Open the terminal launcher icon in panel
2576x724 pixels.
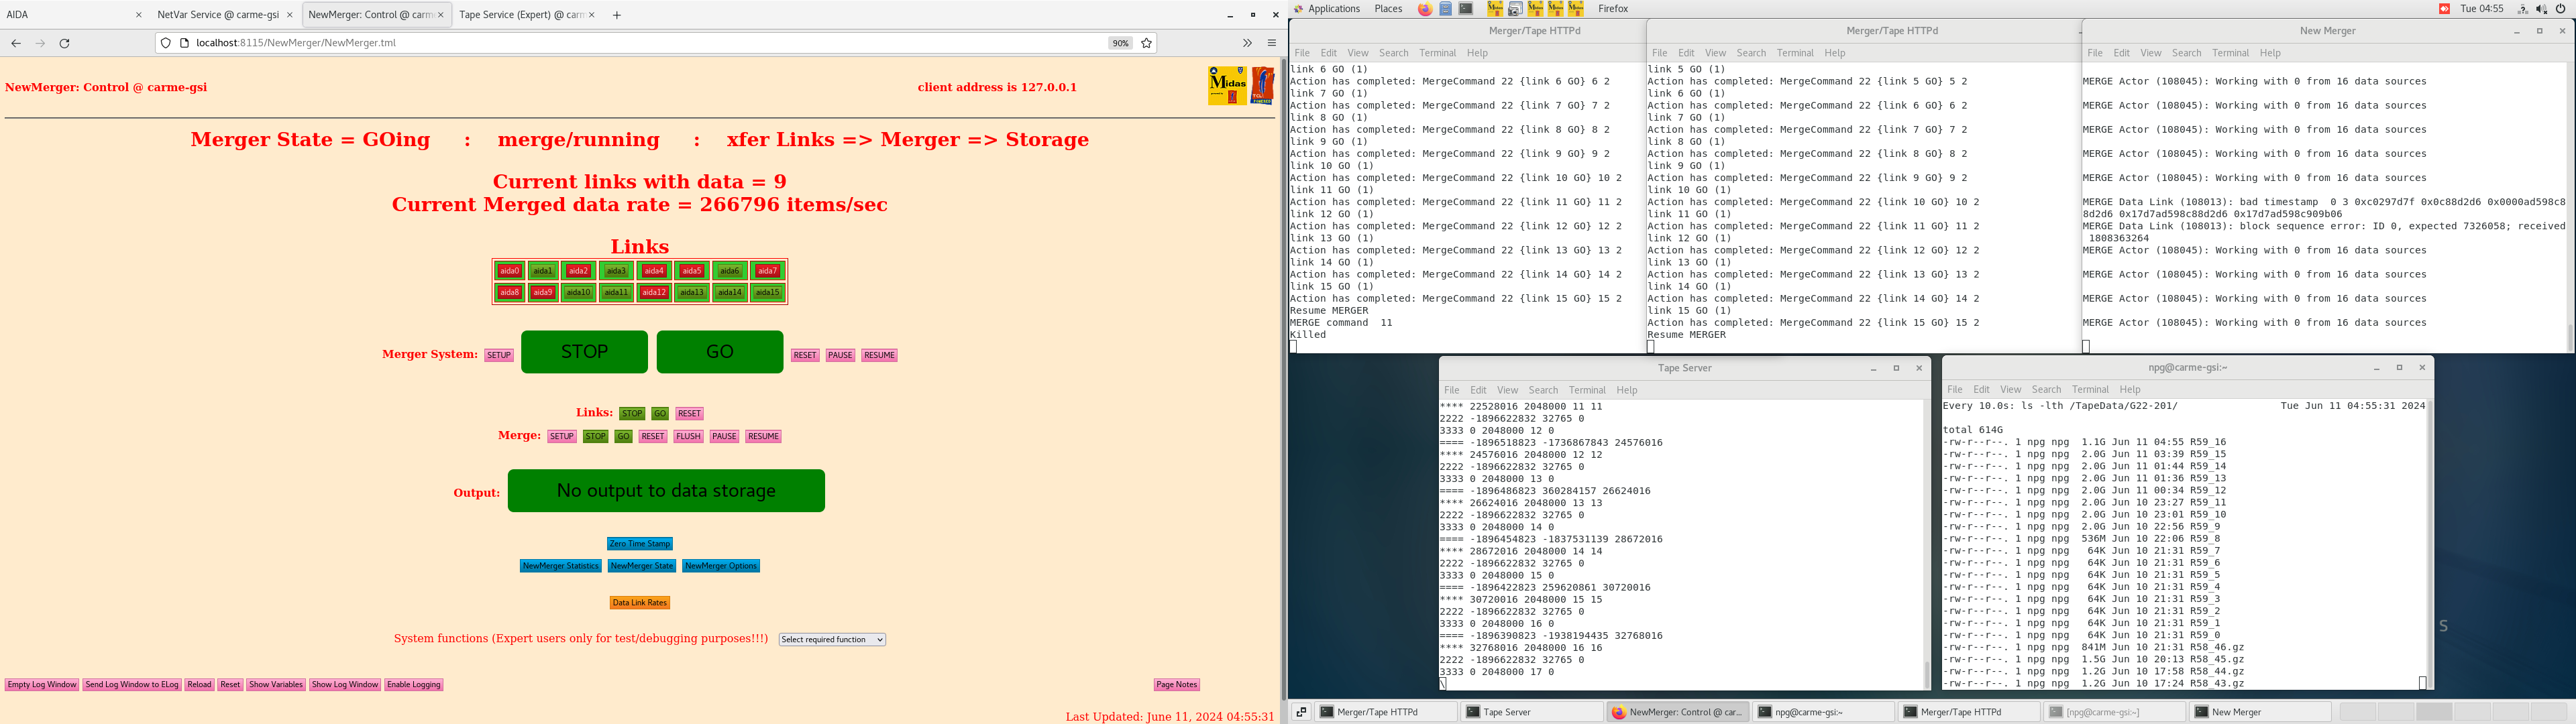pyautogui.click(x=1466, y=9)
